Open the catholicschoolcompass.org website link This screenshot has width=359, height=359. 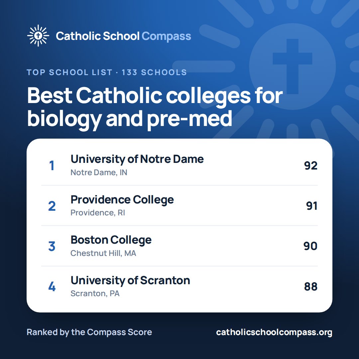[x=274, y=332]
